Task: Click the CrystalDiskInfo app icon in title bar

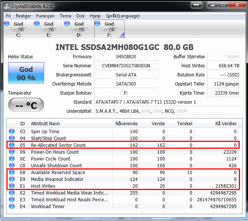Action: click(7, 6)
